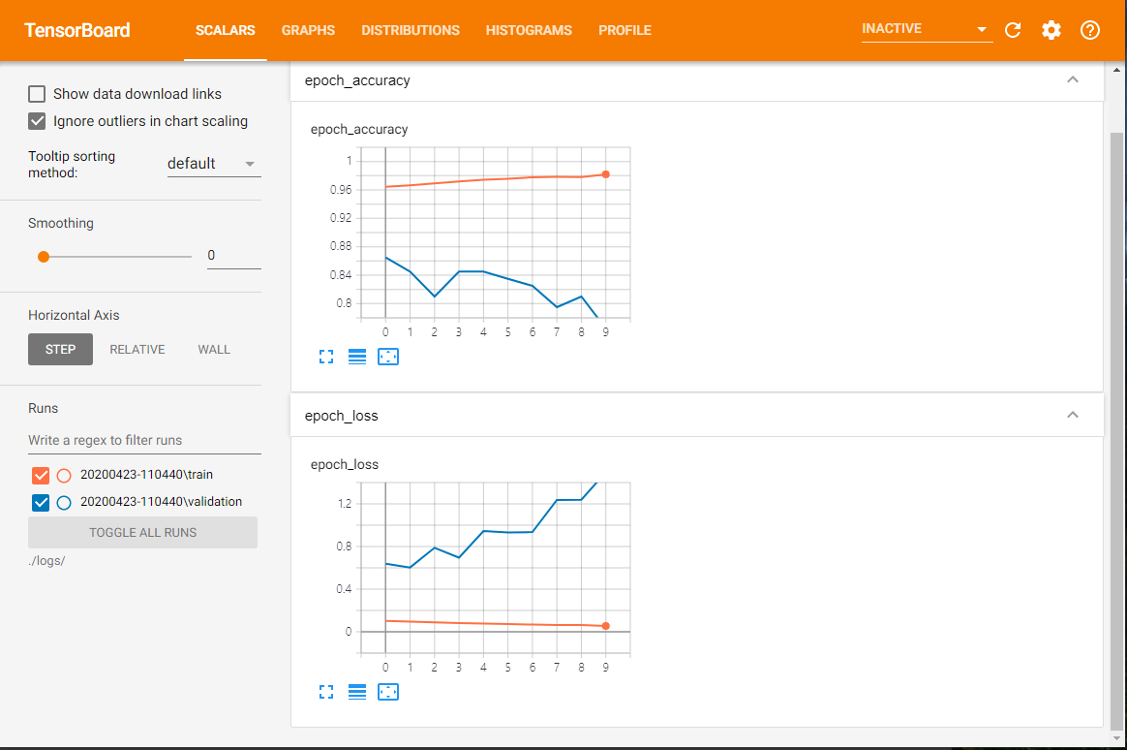Screen dimensions: 1127x750
Task: Click train endpoint dot on epoch_accuracy chart
Action: 606,174
